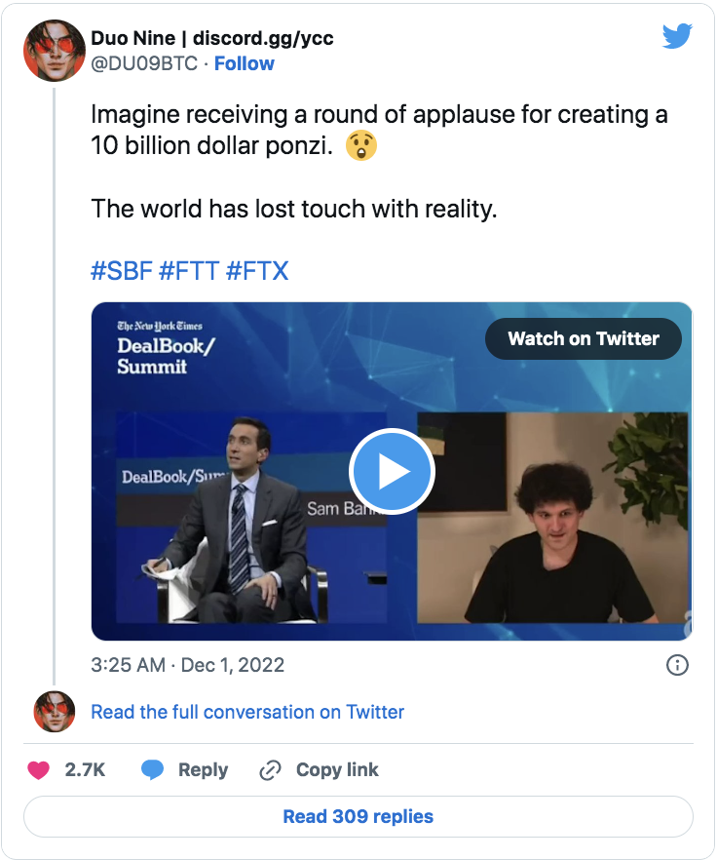Like the tweet with the heart icon
This screenshot has height=860, width=717.
tap(39, 769)
